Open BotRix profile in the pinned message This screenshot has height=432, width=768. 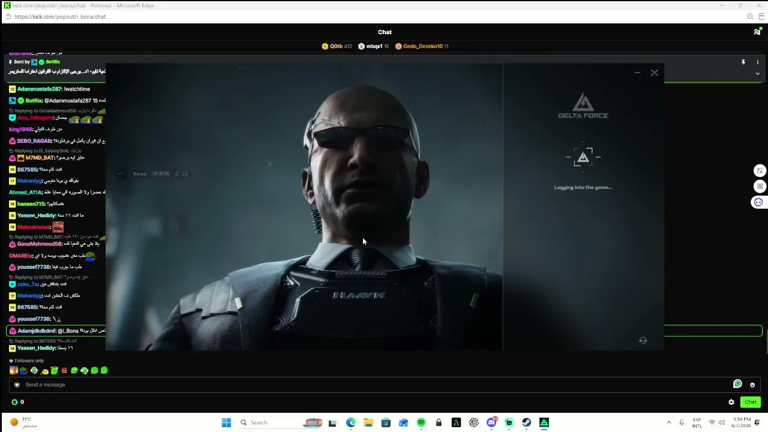click(x=53, y=62)
